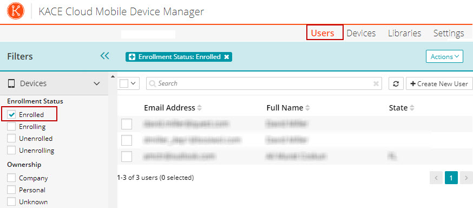
Task: Sort by State column arrows
Action: point(412,108)
